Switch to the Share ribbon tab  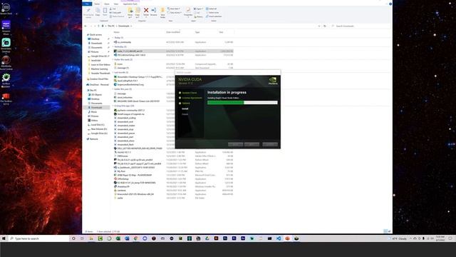[106, 4]
